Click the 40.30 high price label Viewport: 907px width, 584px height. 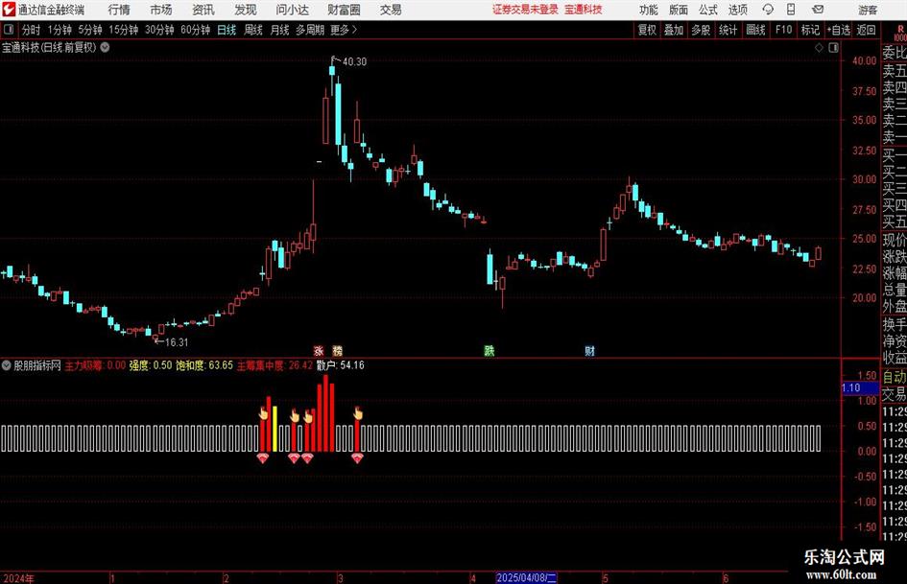(354, 61)
